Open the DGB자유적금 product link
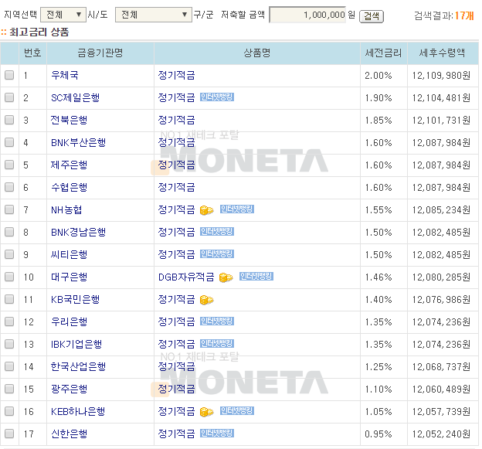 tap(186, 277)
